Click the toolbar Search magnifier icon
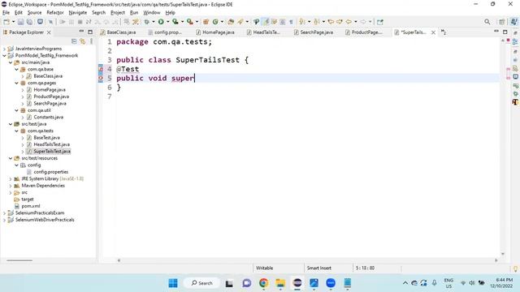This screenshot has width=520, height=292. point(487,22)
